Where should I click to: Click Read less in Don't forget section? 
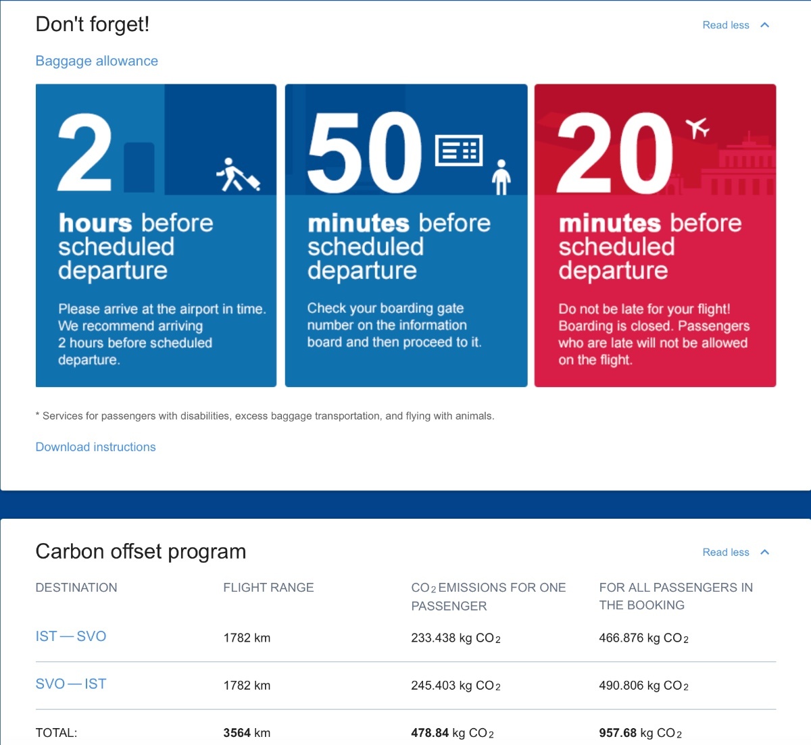click(x=726, y=25)
